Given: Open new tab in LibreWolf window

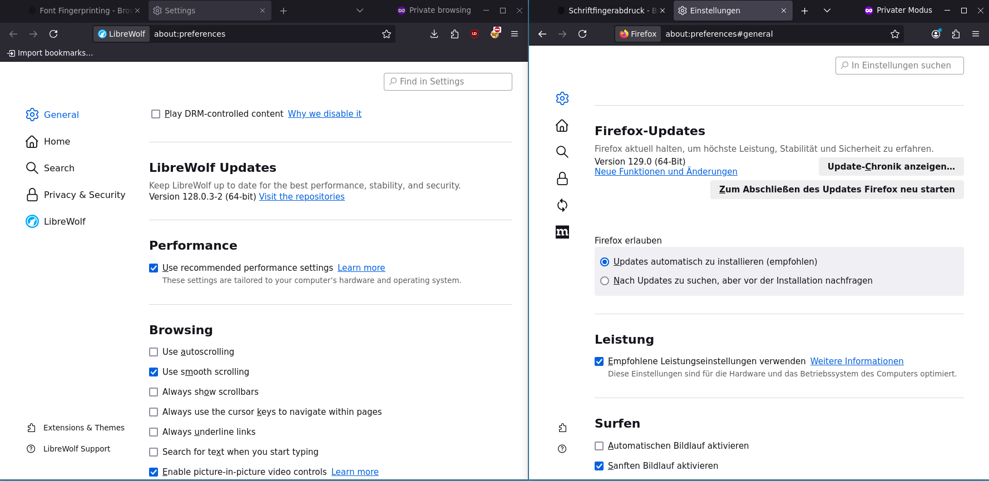Looking at the screenshot, I should [283, 11].
